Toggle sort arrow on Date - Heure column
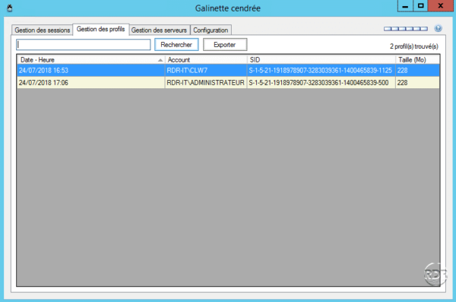The width and height of the screenshot is (456, 302). (x=160, y=60)
